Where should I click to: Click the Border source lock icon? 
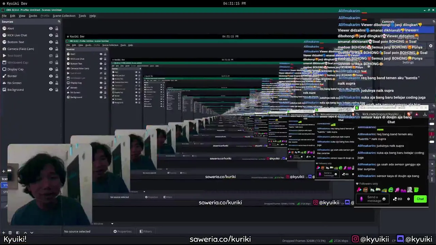pos(57,76)
